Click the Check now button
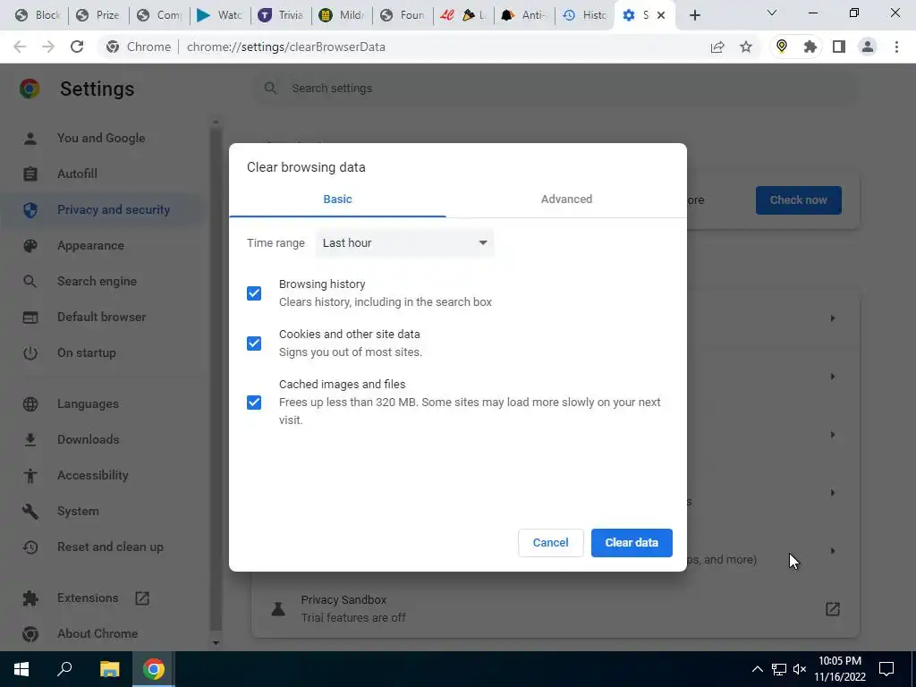Viewport: 916px width, 687px height. tap(798, 199)
